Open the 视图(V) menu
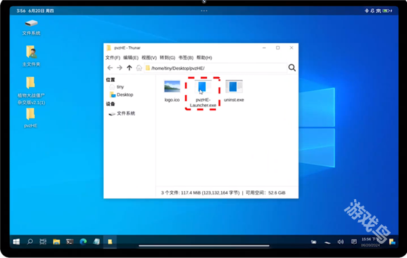Screen dimensions: 407x258 149,58
